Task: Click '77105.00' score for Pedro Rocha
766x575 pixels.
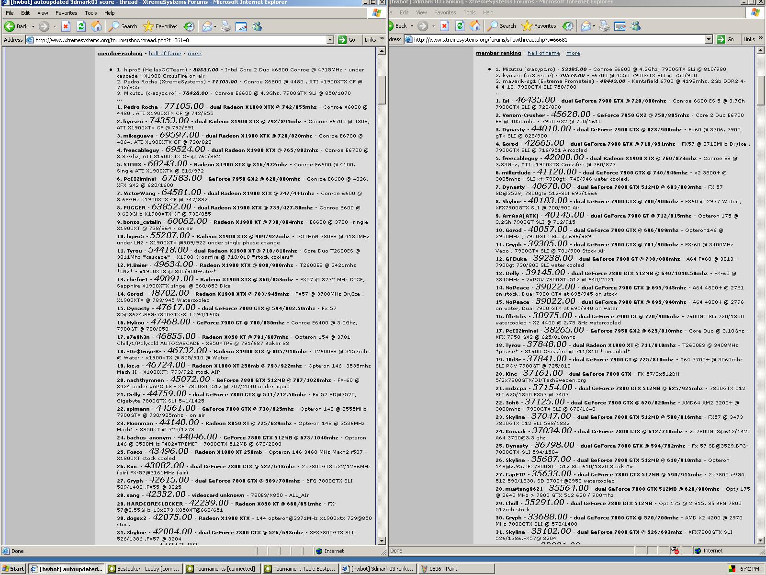Action: point(184,106)
